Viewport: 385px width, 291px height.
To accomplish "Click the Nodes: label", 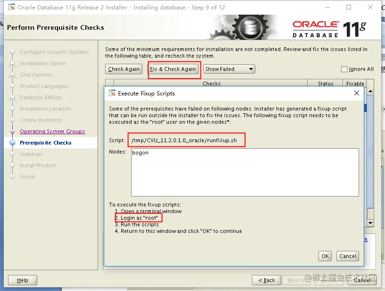I will 117,152.
